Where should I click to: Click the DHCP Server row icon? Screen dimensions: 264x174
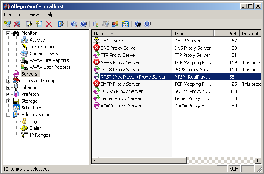(x=96, y=41)
